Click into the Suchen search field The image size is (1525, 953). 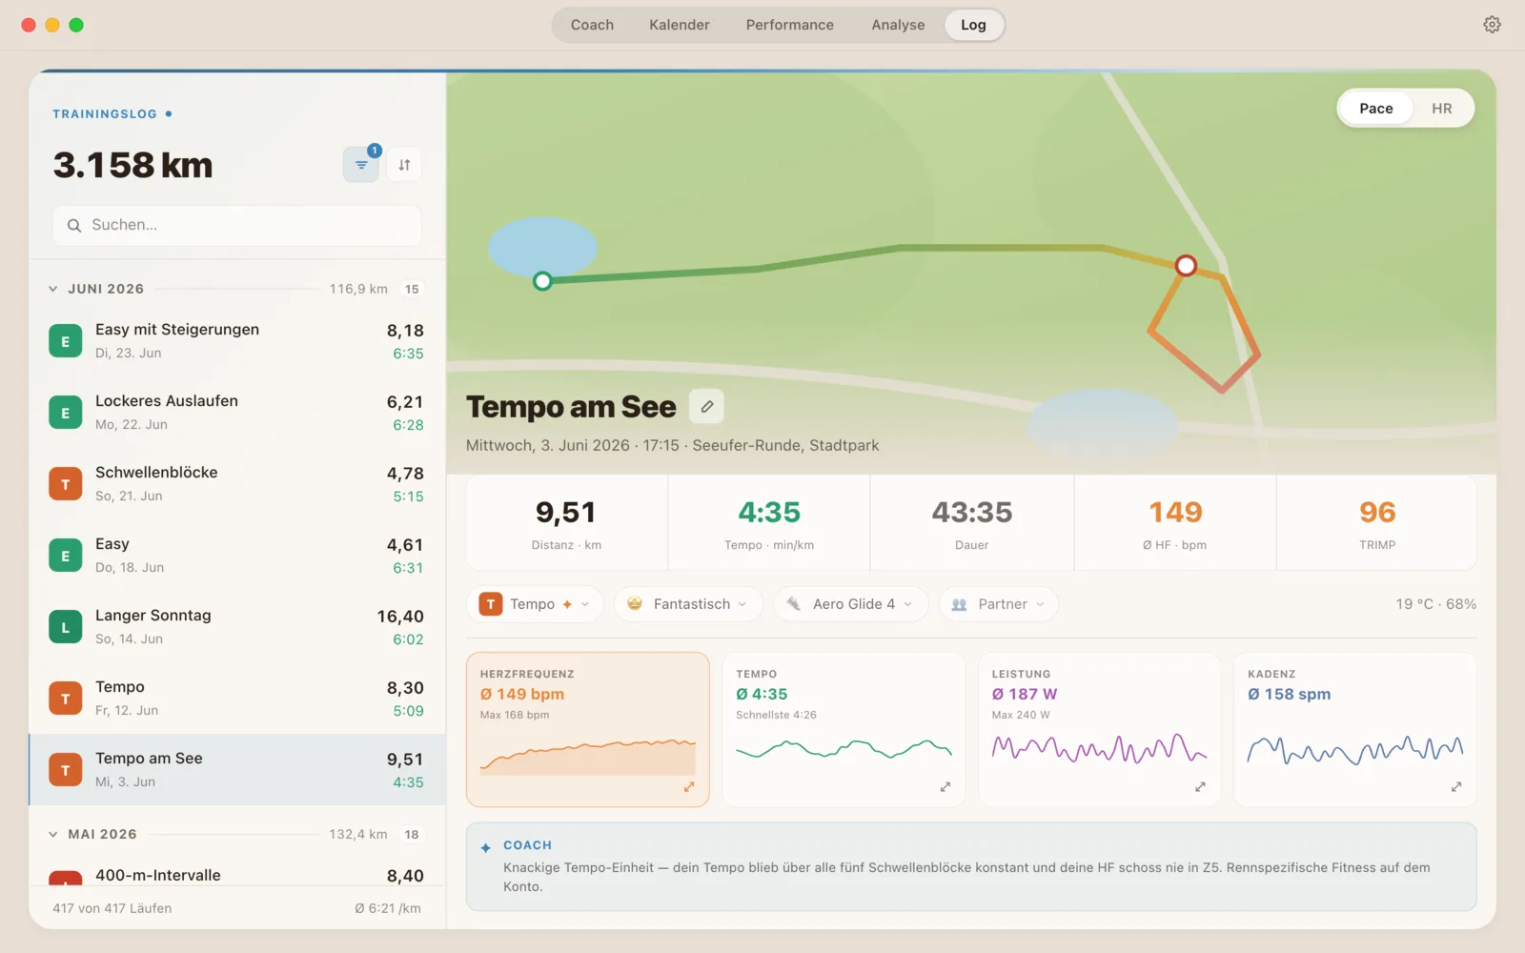coord(237,226)
